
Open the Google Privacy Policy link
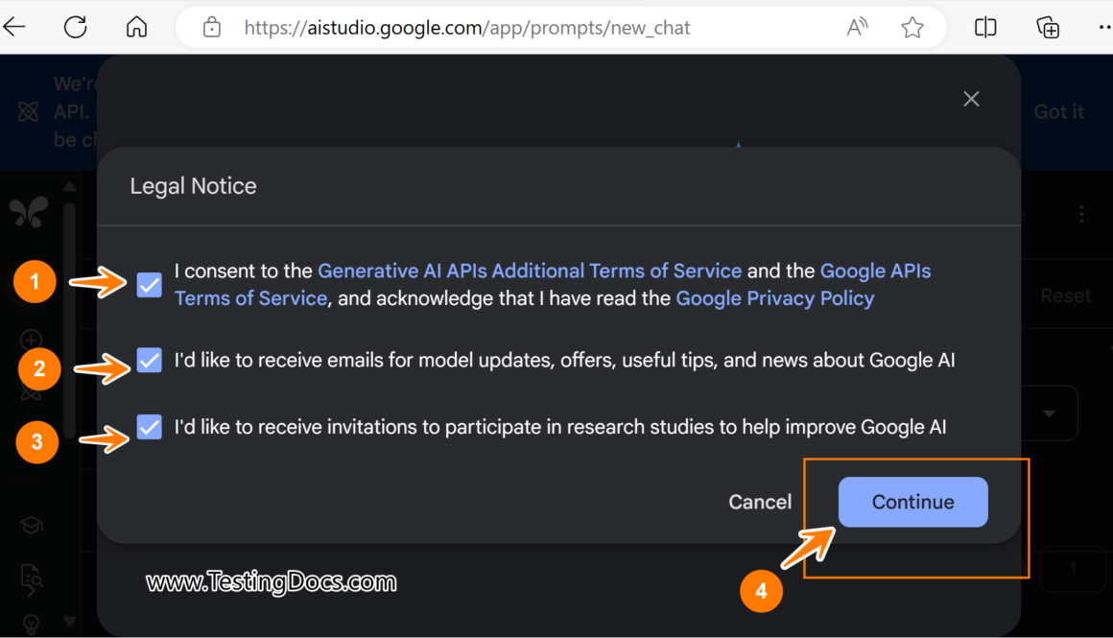point(774,298)
